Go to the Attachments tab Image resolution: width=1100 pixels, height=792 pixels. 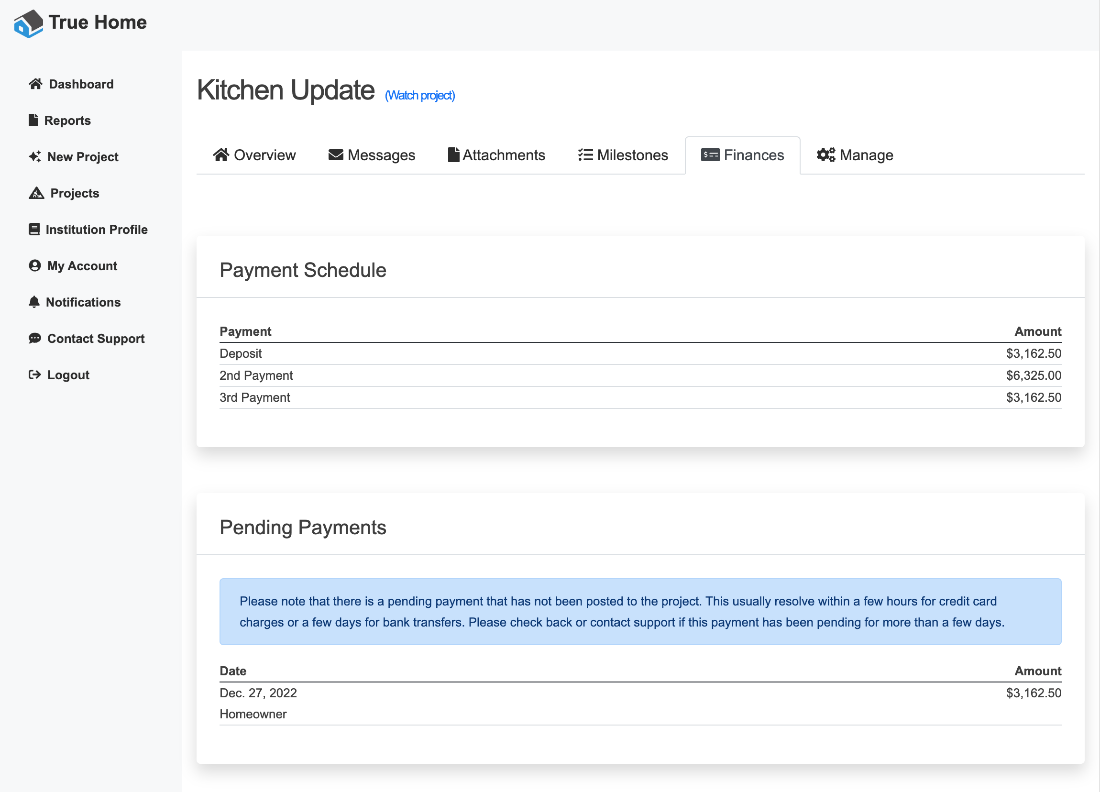point(496,155)
